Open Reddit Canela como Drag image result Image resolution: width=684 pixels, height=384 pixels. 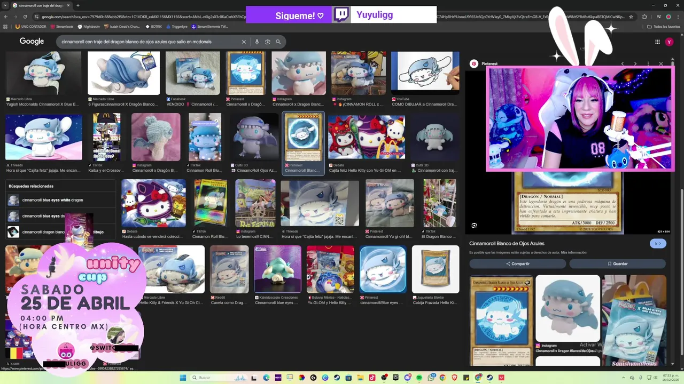(229, 275)
